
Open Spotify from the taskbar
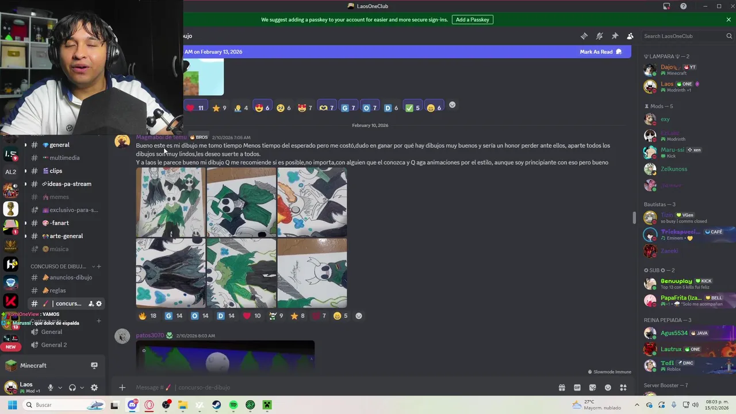pos(233,405)
